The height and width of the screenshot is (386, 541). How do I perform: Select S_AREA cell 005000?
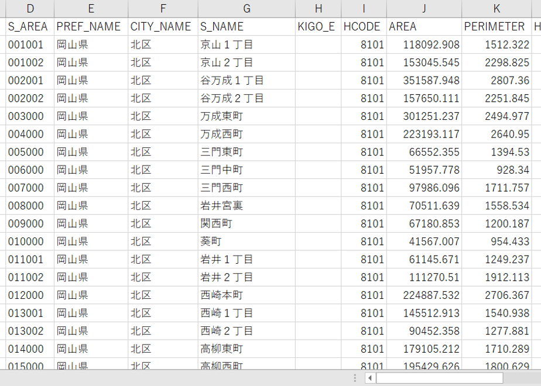[30, 152]
